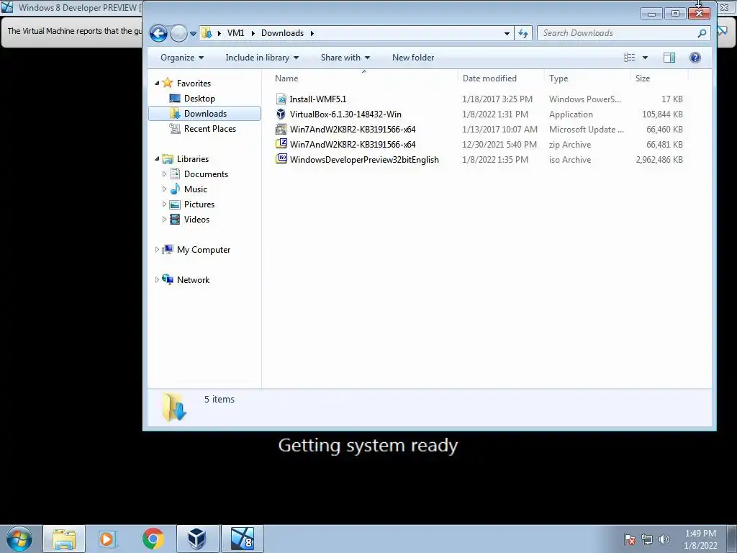Select Desktop in Favorites
The height and width of the screenshot is (553, 737).
tap(199, 98)
